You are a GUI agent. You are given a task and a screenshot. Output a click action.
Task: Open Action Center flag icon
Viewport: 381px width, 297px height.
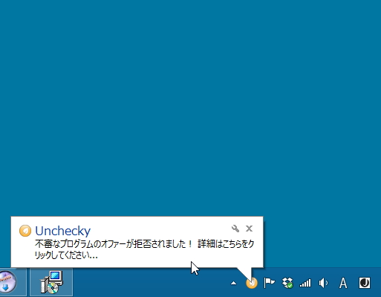[x=269, y=283]
